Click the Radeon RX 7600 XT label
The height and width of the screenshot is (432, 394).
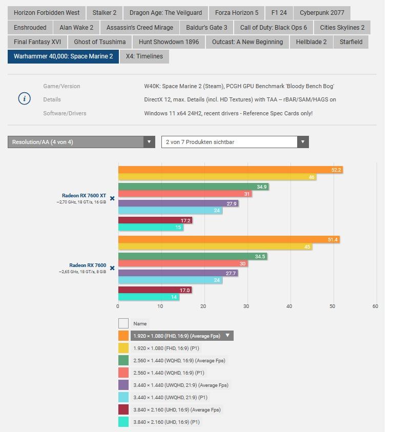click(x=84, y=195)
